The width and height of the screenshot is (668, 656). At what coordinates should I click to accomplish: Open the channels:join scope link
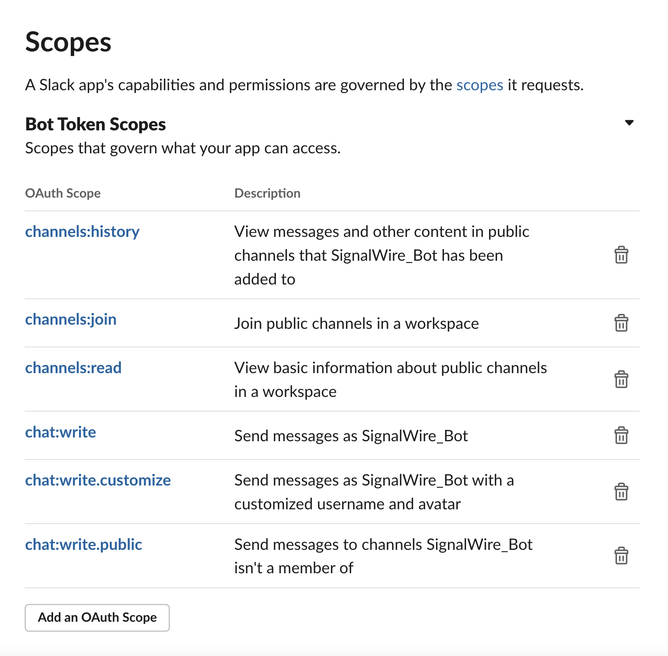[71, 320]
